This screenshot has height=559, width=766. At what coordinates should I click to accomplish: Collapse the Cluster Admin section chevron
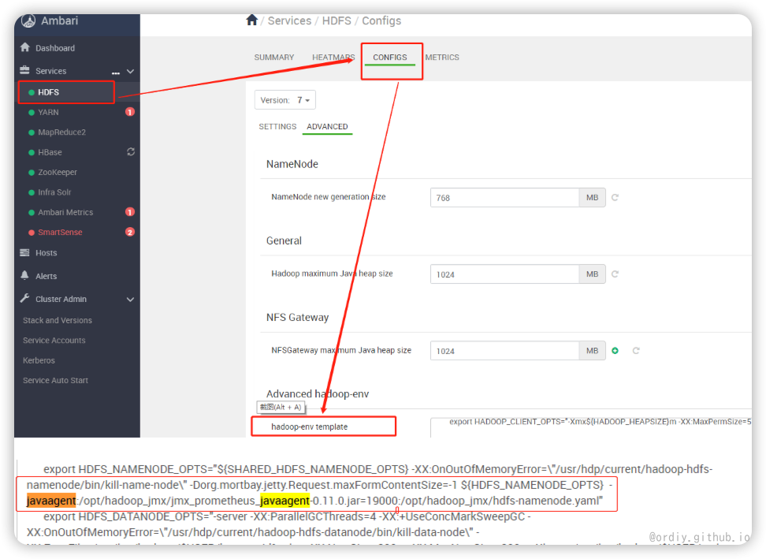click(131, 300)
